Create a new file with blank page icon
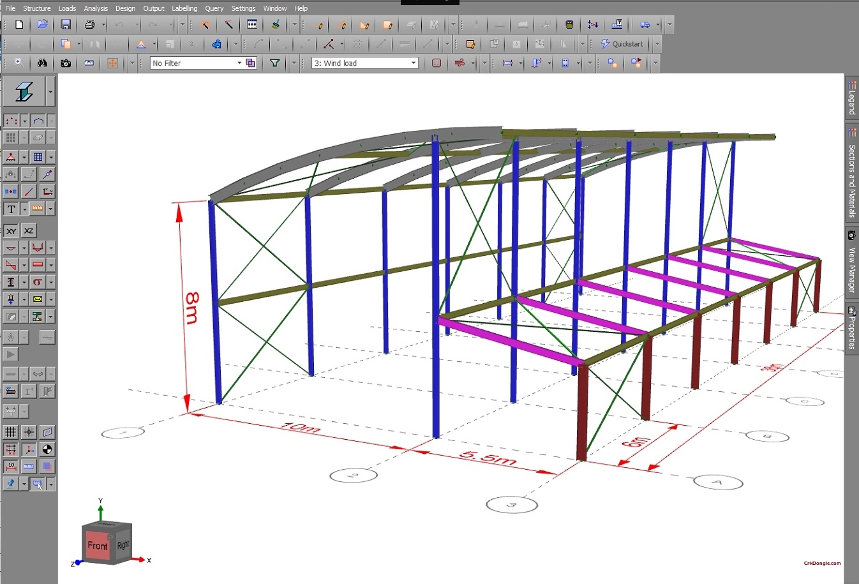 (x=19, y=25)
